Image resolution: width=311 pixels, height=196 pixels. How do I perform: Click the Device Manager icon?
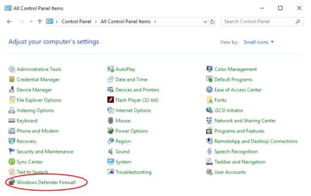12,90
